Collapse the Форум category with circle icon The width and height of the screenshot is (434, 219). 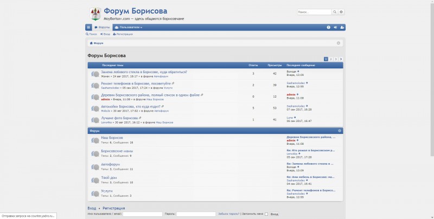pyautogui.click(x=340, y=131)
